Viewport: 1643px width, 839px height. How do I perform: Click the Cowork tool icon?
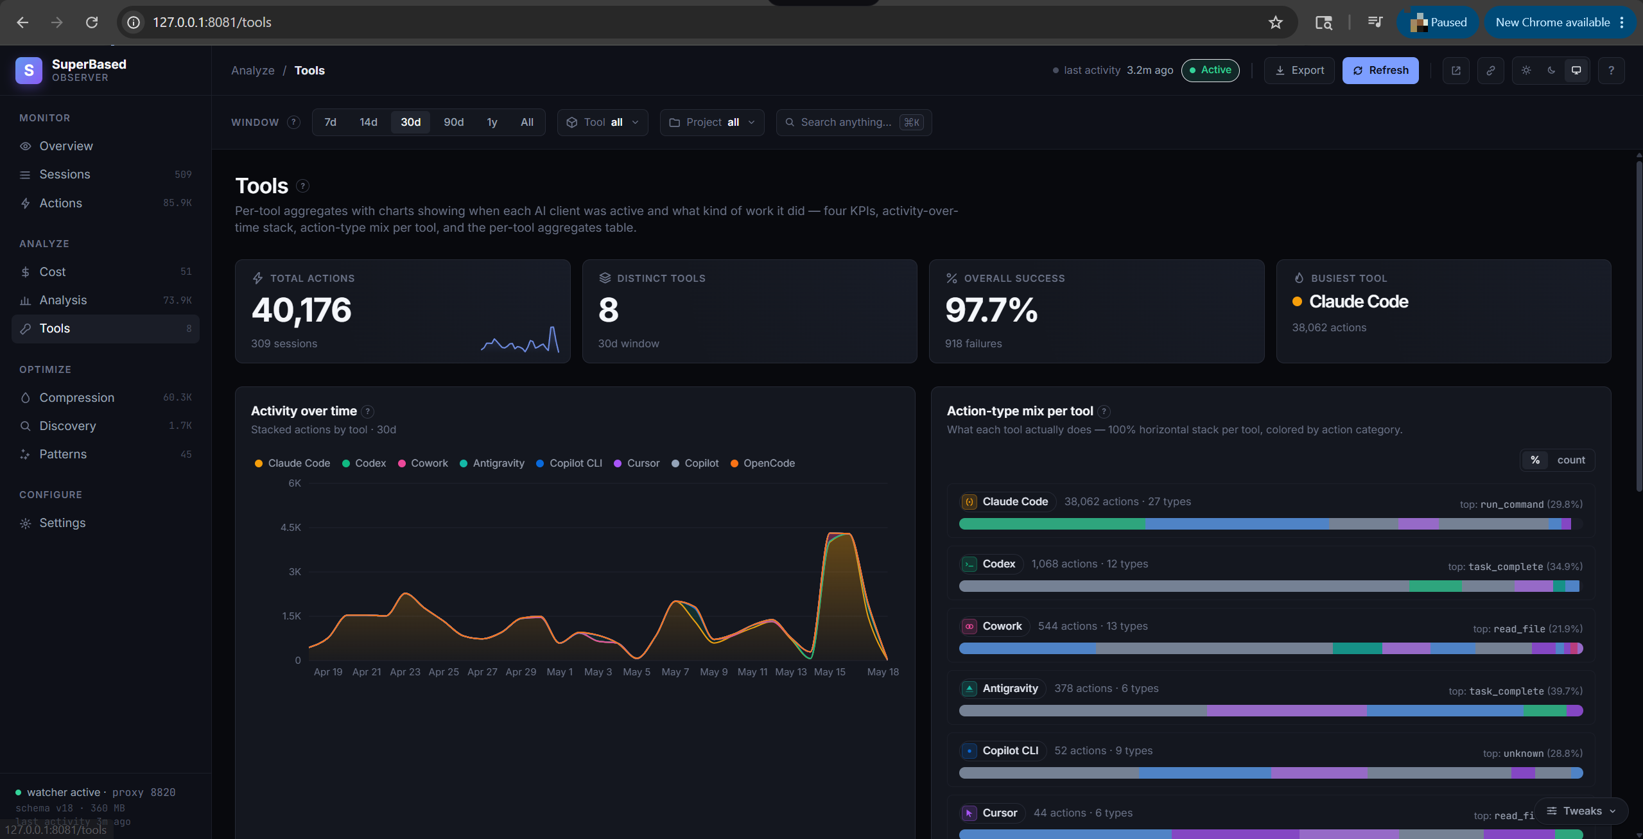969,626
